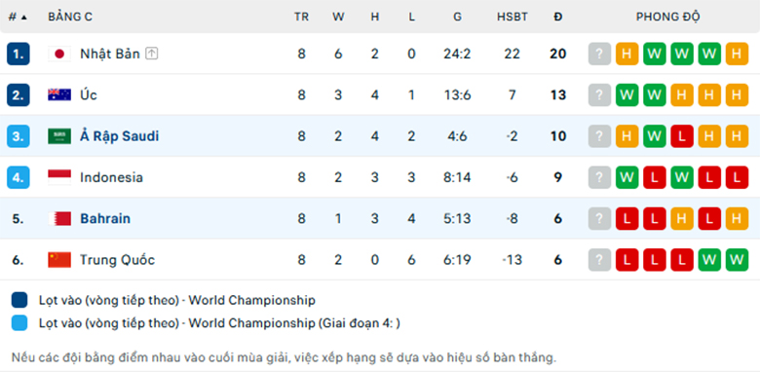Image resolution: width=760 pixels, height=372 pixels.
Task: Click the red L result in Ả Rập Saudi row
Action: click(x=682, y=136)
